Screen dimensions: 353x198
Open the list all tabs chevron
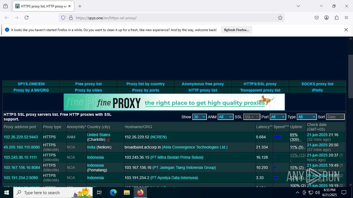[298, 6]
